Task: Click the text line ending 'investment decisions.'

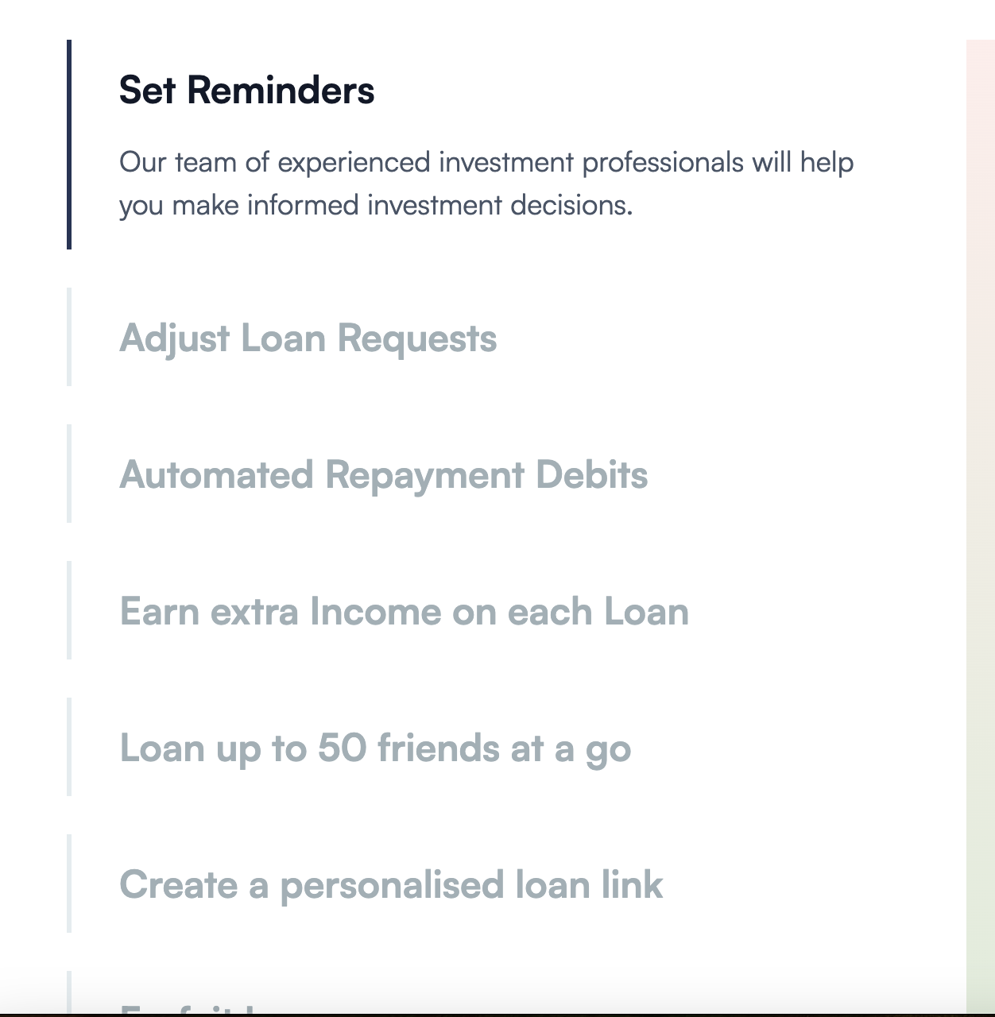Action: coord(375,205)
